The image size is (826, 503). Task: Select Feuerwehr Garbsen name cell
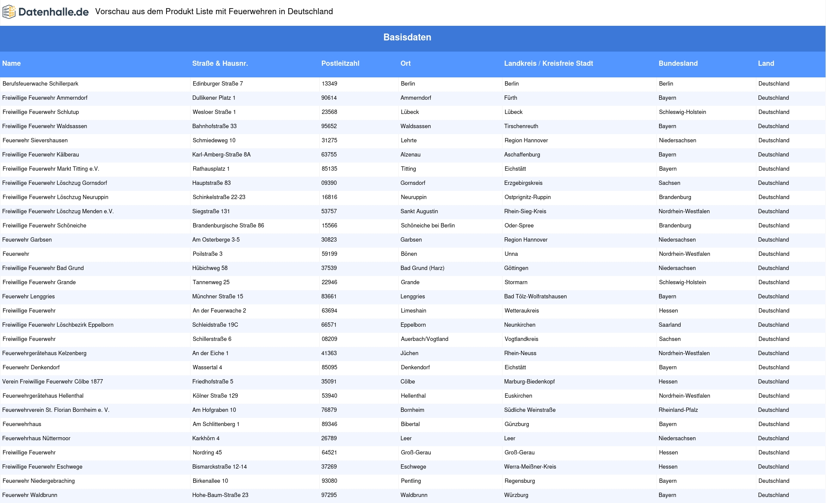[x=27, y=240]
